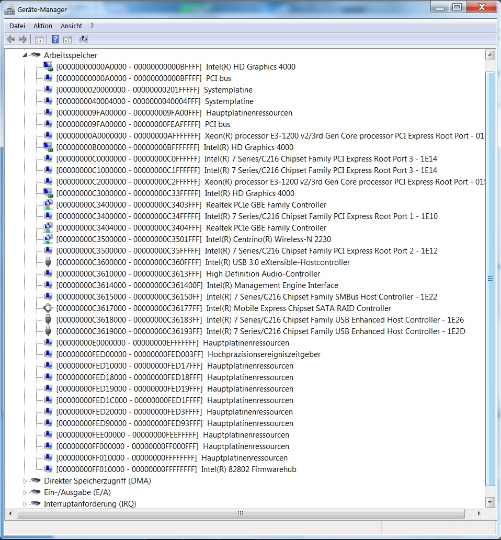The width and height of the screenshot is (501, 540).
Task: Open the Aktion menu
Action: (x=43, y=26)
